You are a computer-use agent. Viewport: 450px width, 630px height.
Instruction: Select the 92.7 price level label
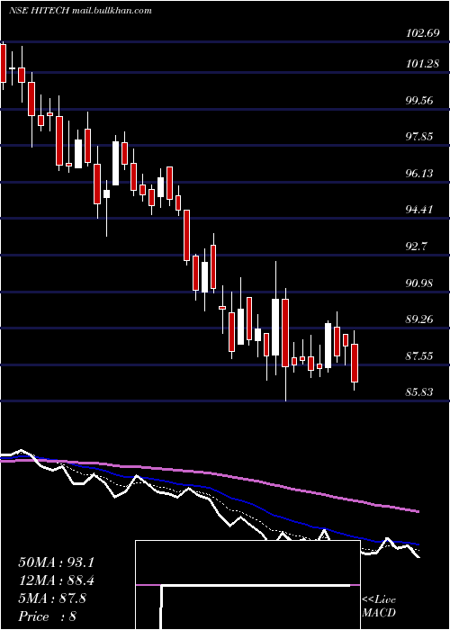[416, 247]
